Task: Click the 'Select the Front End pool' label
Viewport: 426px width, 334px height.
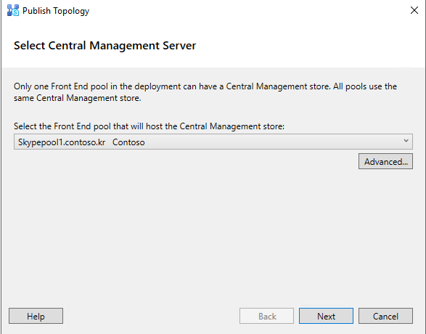Action: tap(149, 126)
